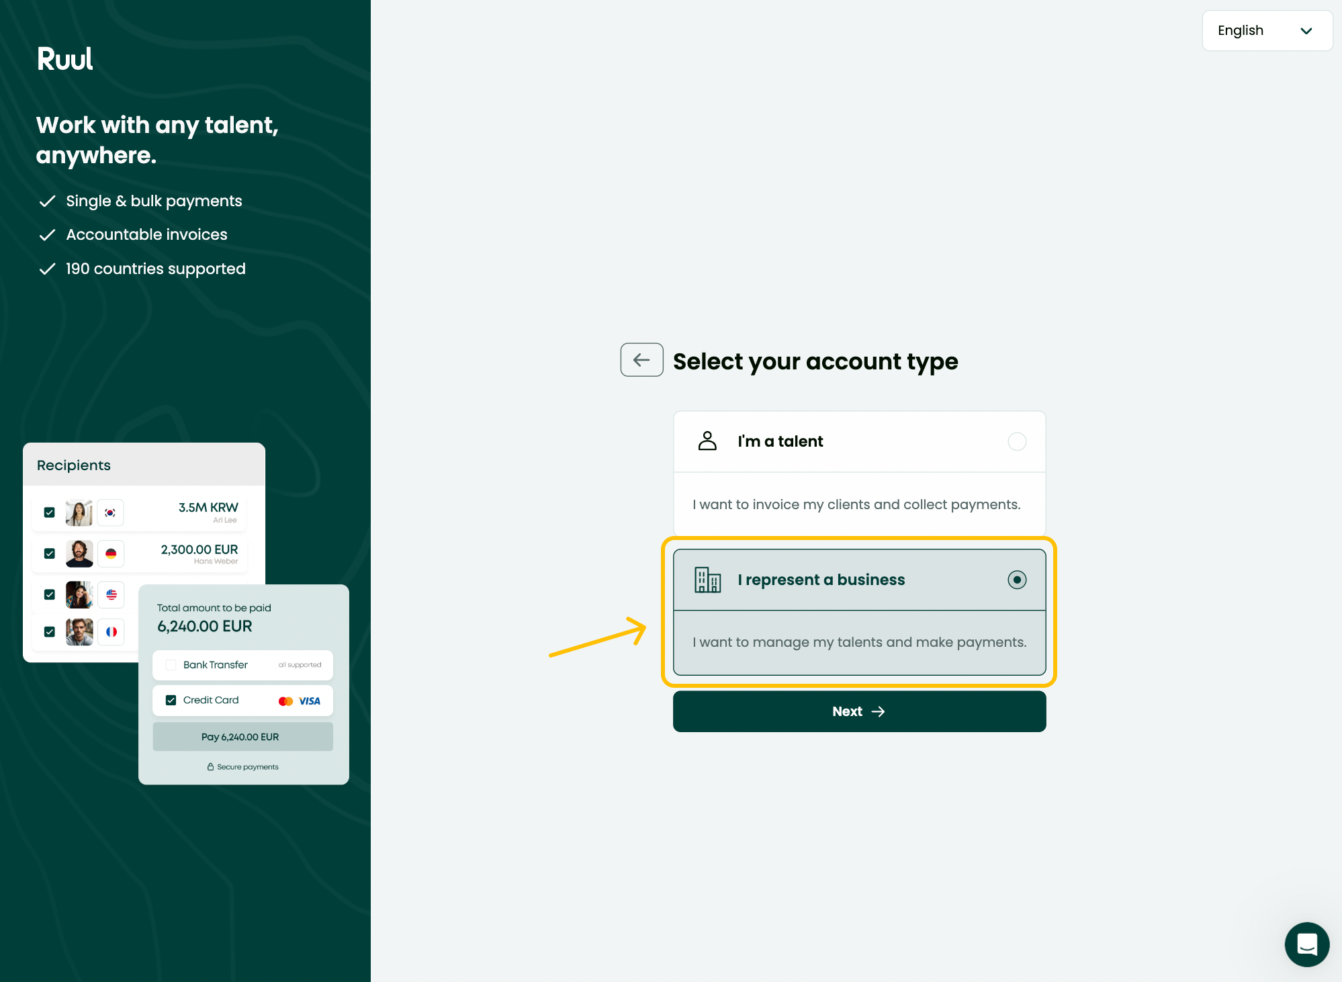Click the person icon on talent card

707,441
